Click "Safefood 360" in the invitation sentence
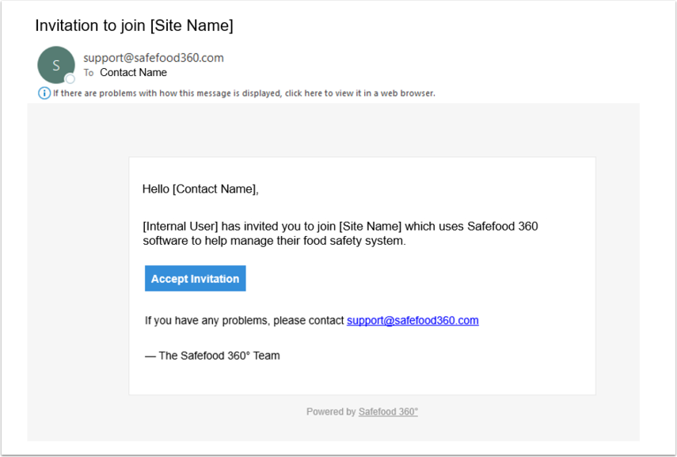Screen dimensions: 677x457 pyautogui.click(x=502, y=227)
